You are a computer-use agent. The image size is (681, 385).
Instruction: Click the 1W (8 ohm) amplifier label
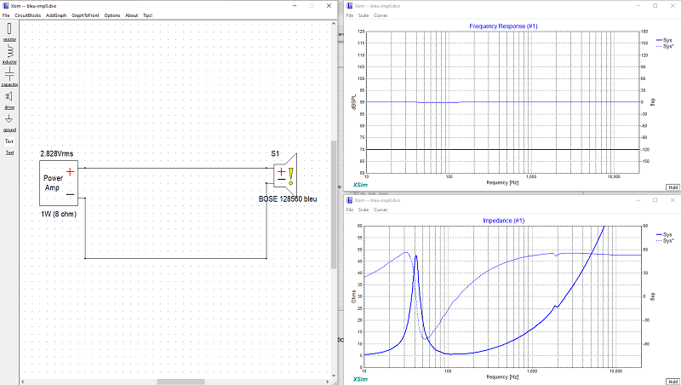pos(58,214)
